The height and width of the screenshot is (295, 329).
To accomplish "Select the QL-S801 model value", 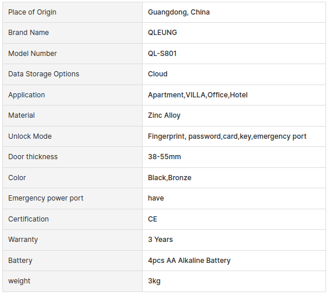I will click(162, 54).
